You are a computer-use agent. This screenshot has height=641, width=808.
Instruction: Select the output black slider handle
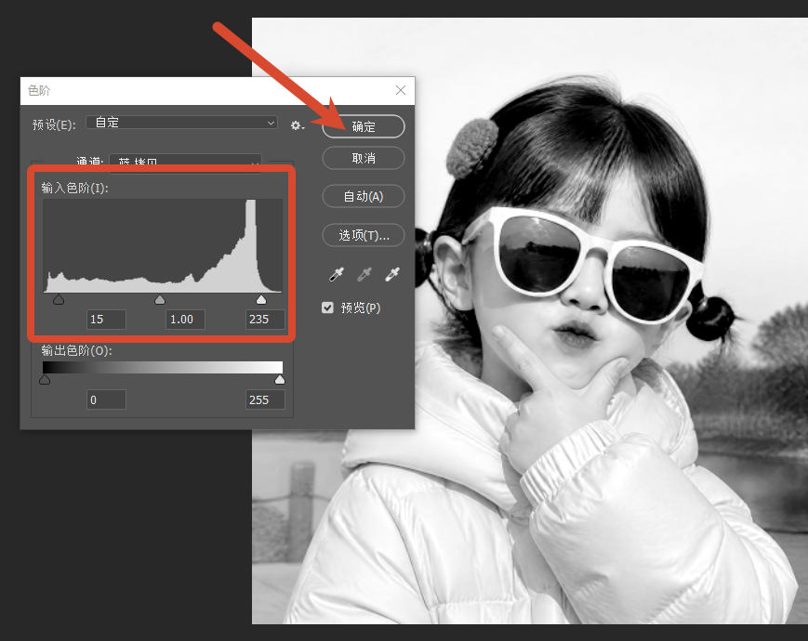(x=45, y=380)
